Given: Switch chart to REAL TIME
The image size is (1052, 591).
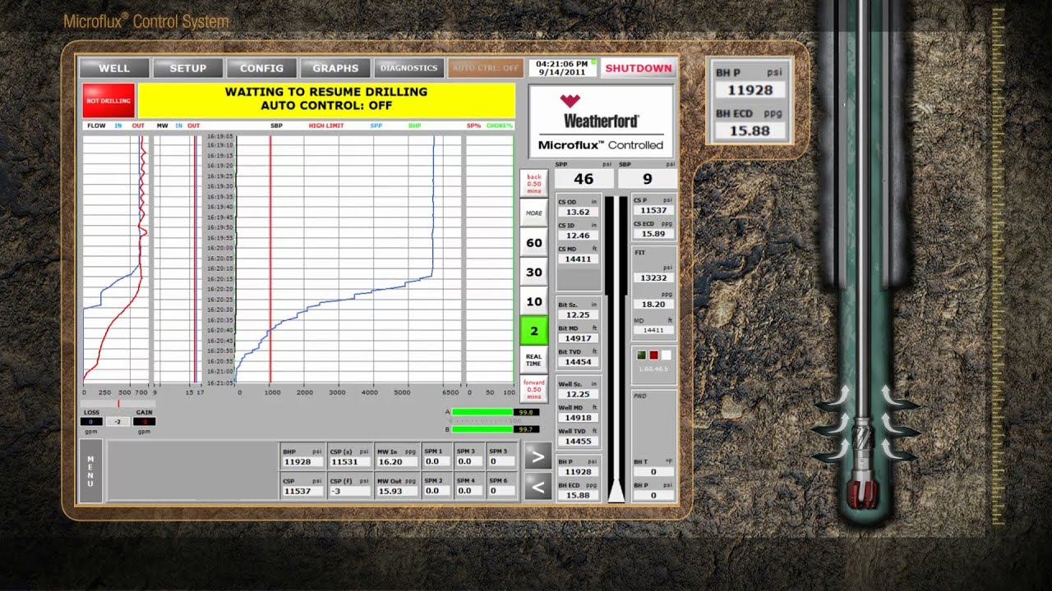Looking at the screenshot, I should 534,360.
